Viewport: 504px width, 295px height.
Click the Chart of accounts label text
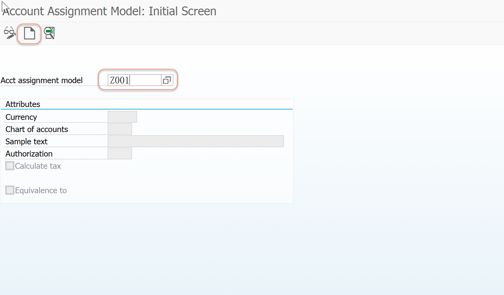[37, 129]
